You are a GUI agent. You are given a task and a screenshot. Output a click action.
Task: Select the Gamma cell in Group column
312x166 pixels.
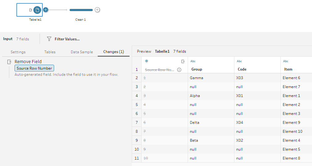pyautogui.click(x=211, y=78)
